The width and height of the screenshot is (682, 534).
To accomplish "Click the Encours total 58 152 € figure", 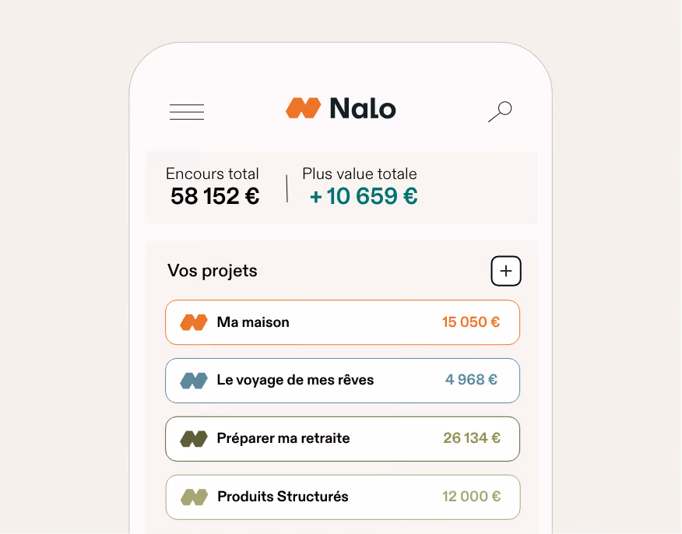I will point(215,196).
